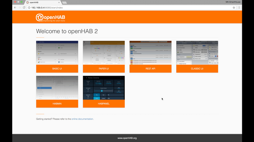Open the BASIC UI button
This screenshot has width=254, height=142.
pos(57,69)
